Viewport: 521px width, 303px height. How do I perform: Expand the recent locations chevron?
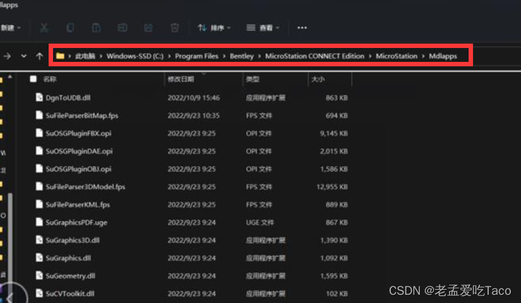24,56
